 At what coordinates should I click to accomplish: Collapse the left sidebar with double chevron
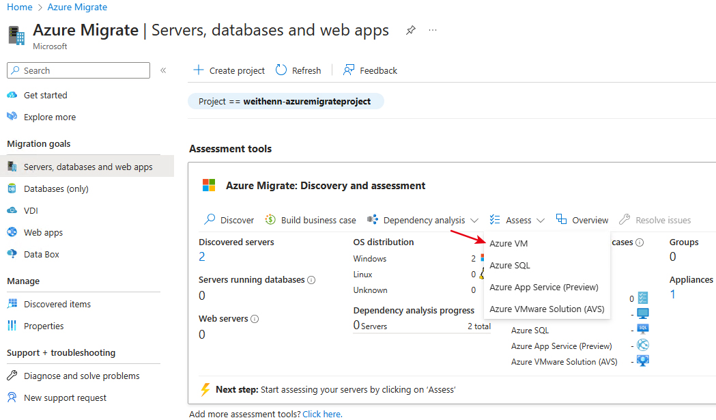point(163,70)
